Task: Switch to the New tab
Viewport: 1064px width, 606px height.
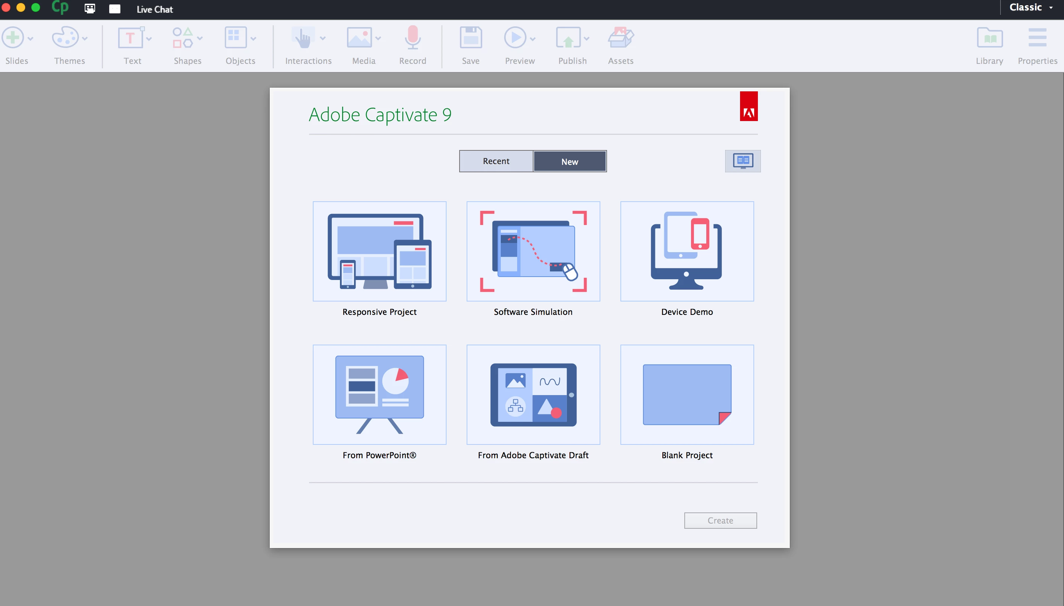Action: pyautogui.click(x=570, y=162)
